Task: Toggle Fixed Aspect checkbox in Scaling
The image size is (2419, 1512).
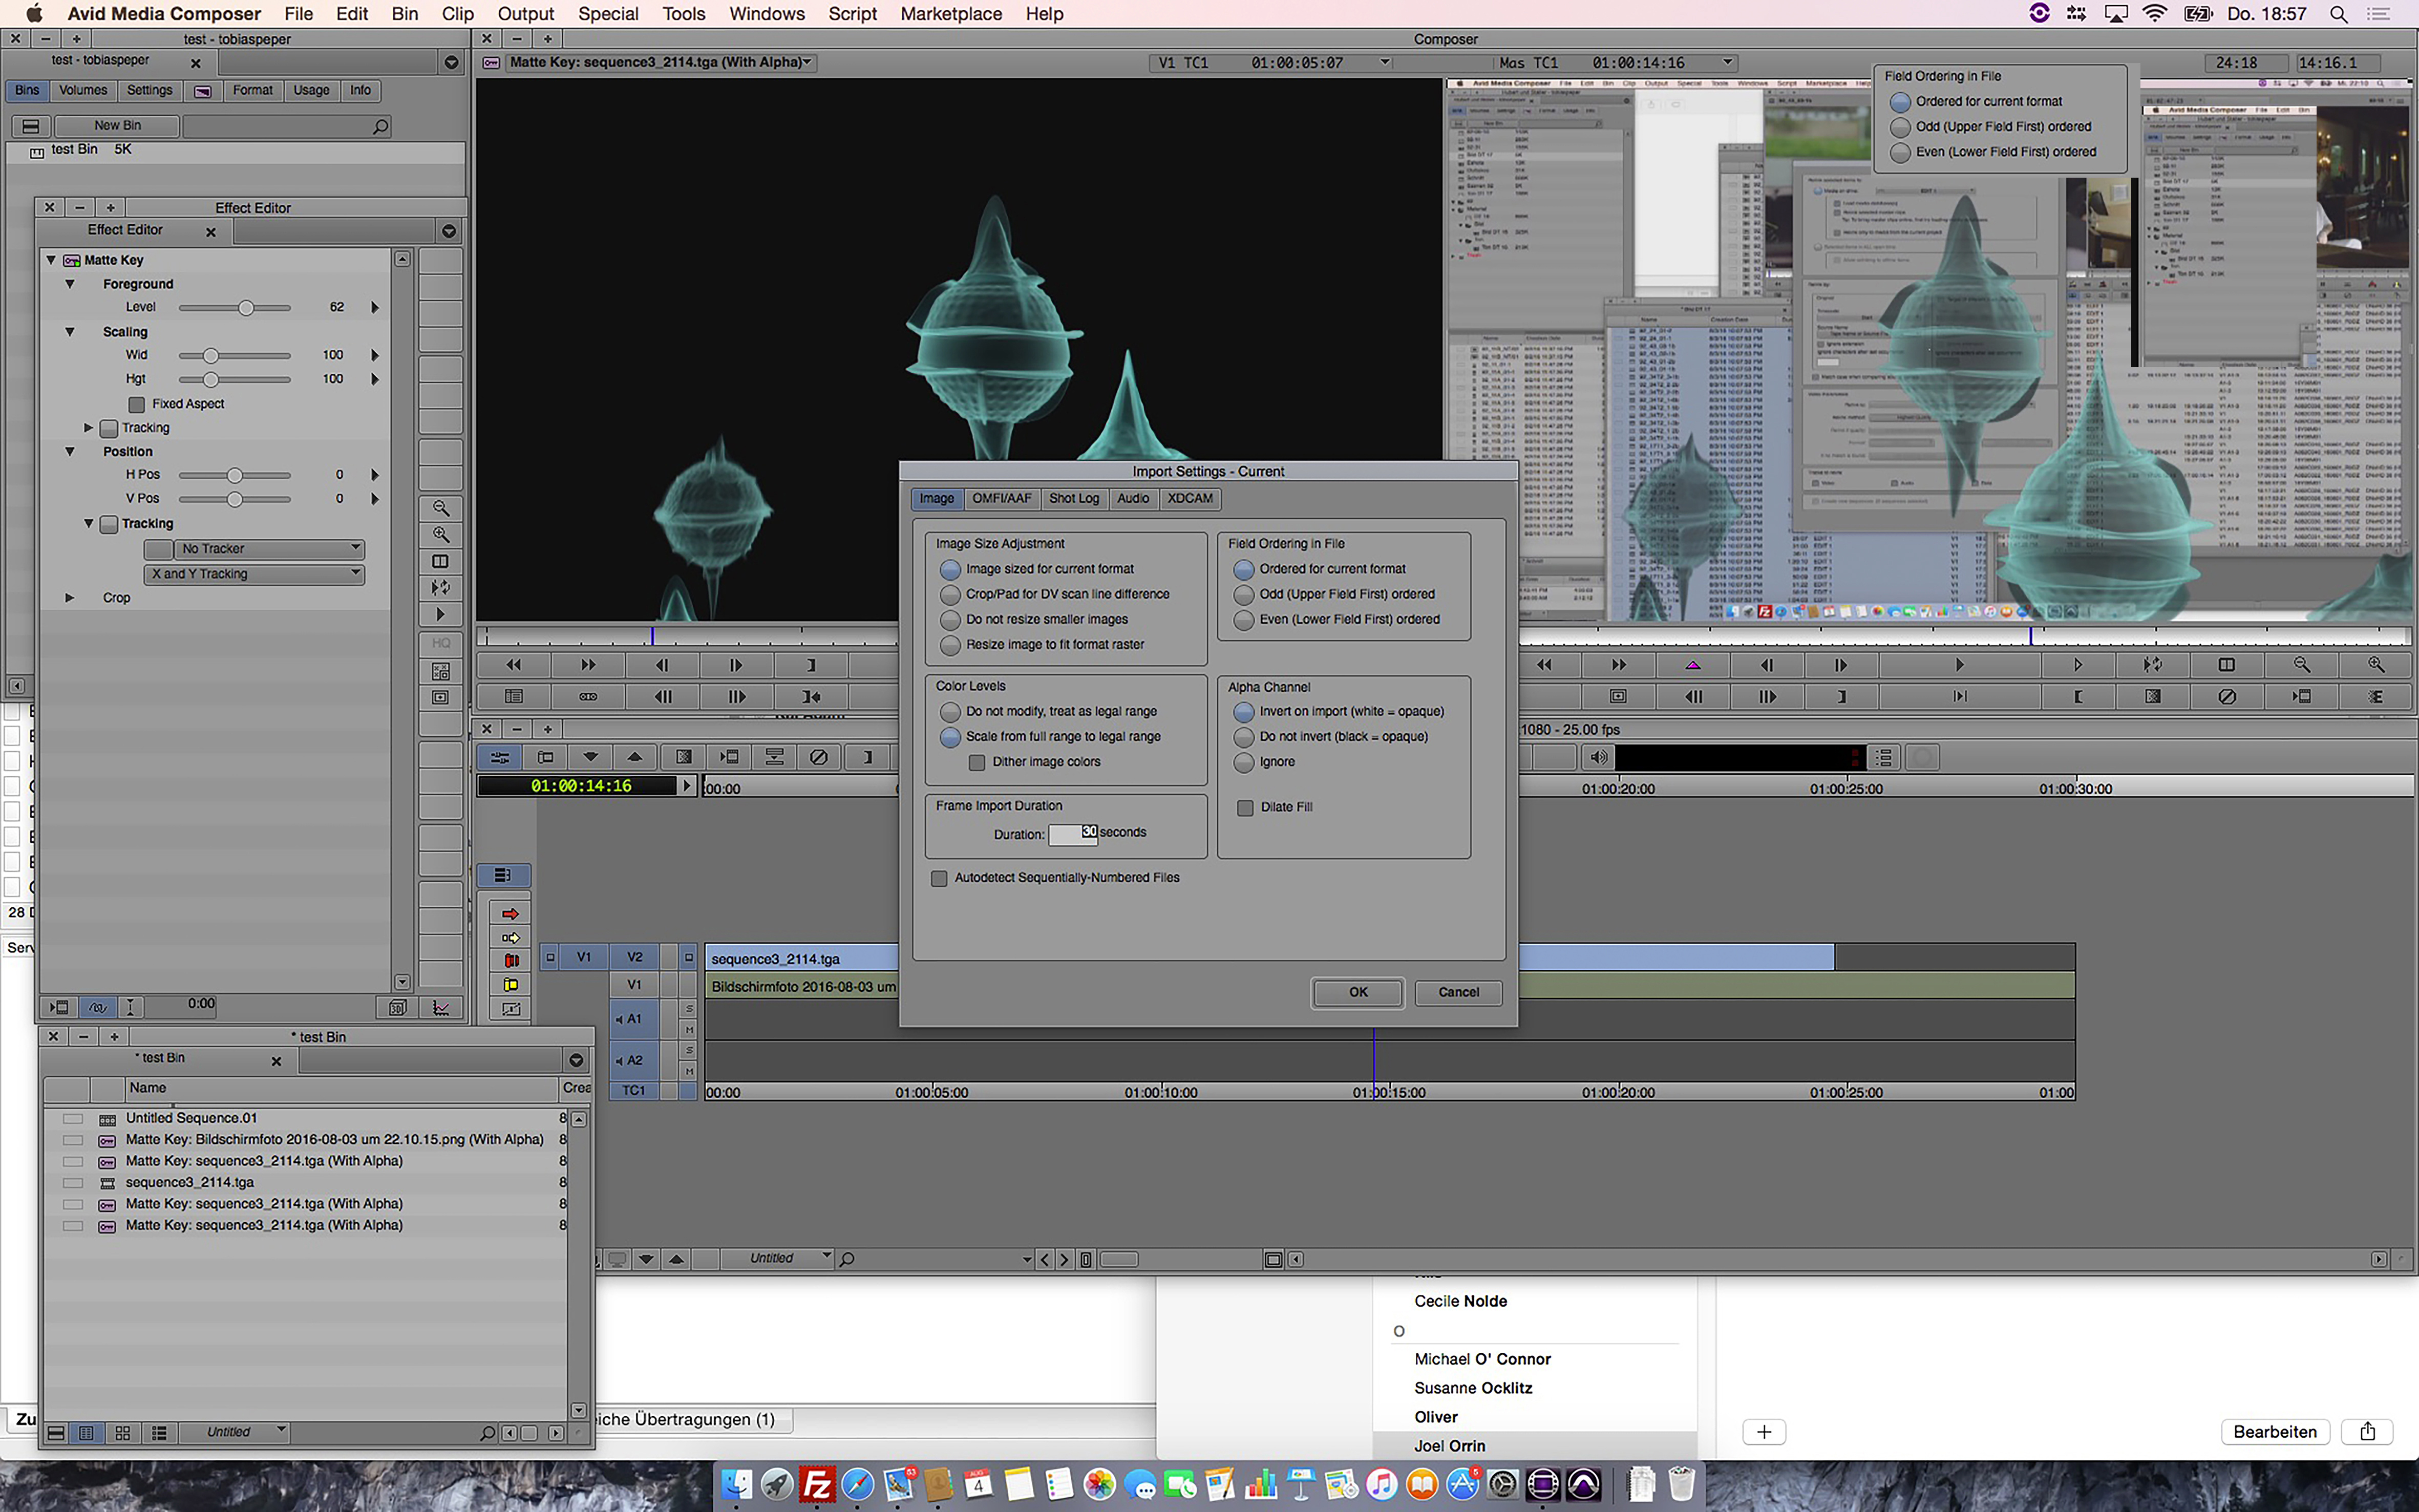Action: (x=137, y=404)
